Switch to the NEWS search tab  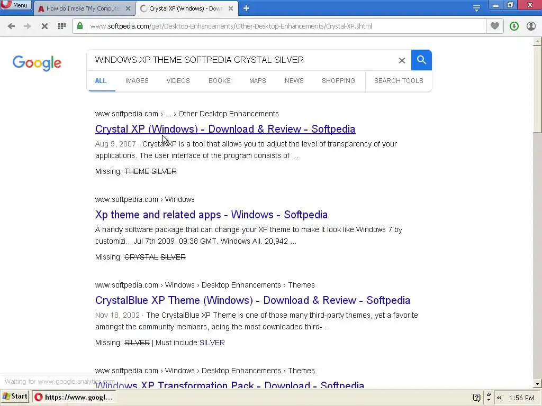(294, 81)
